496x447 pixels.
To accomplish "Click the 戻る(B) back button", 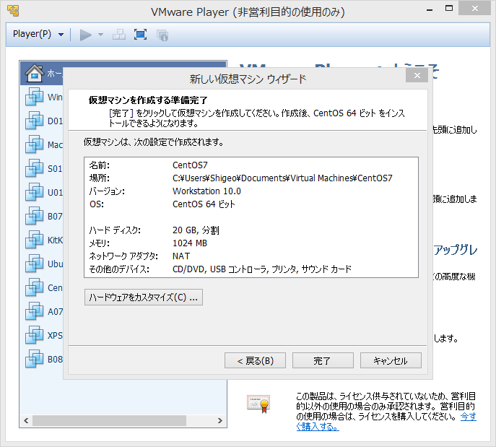I will [x=255, y=360].
